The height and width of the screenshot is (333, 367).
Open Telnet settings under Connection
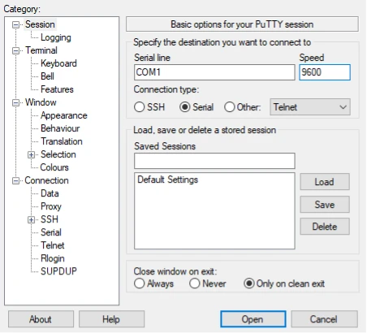tap(53, 245)
